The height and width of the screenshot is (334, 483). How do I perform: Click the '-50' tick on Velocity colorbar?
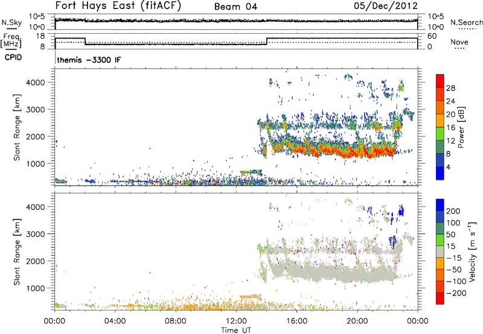tap(454, 269)
